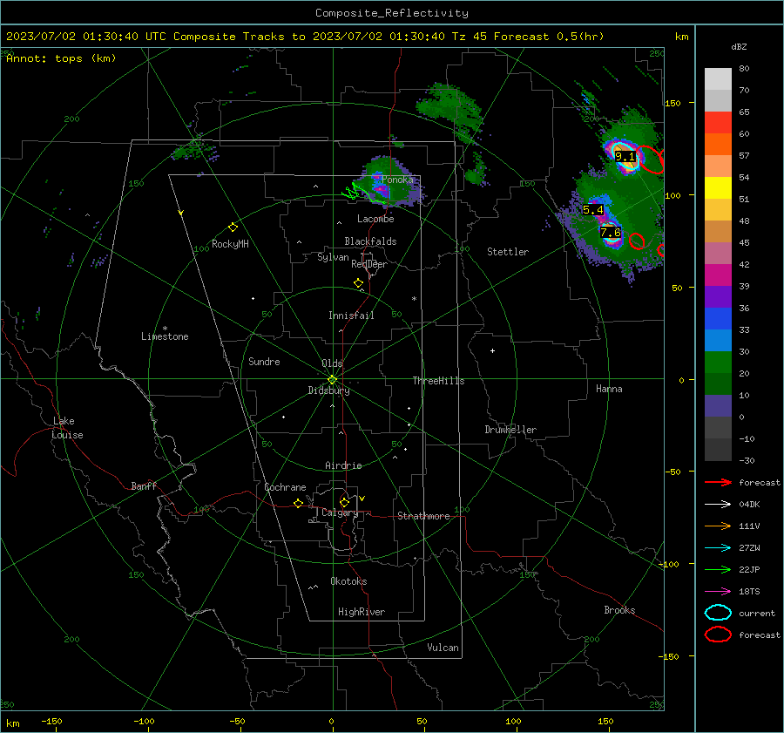This screenshot has width=784, height=733.
Task: Click the yellow diamond marker near RockyMH
Action: 233,227
